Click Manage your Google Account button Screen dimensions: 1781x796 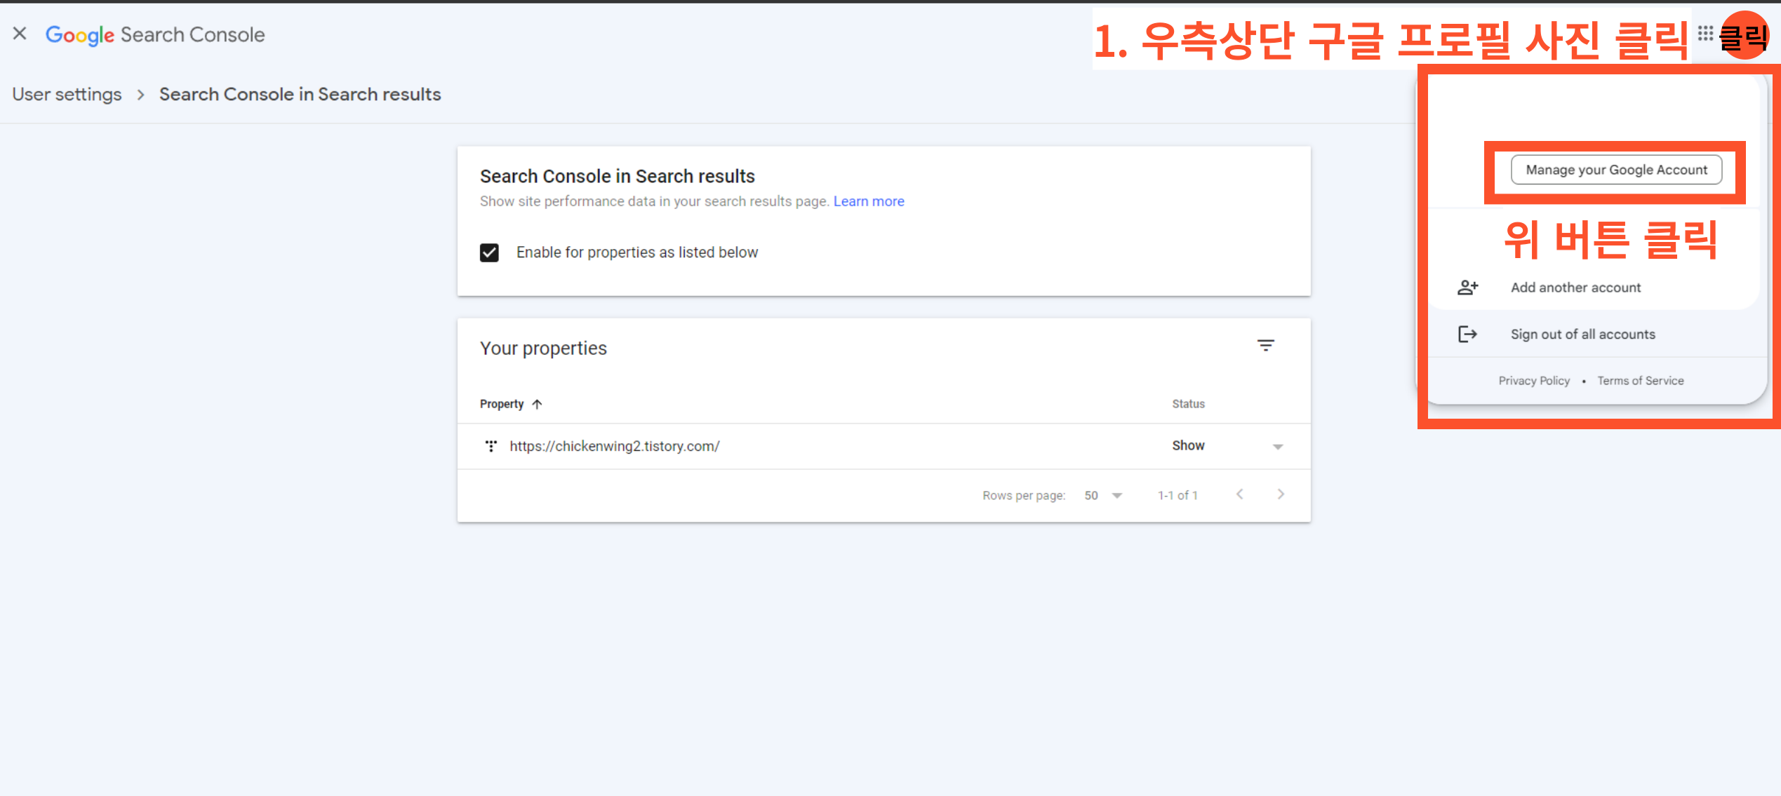coord(1616,170)
